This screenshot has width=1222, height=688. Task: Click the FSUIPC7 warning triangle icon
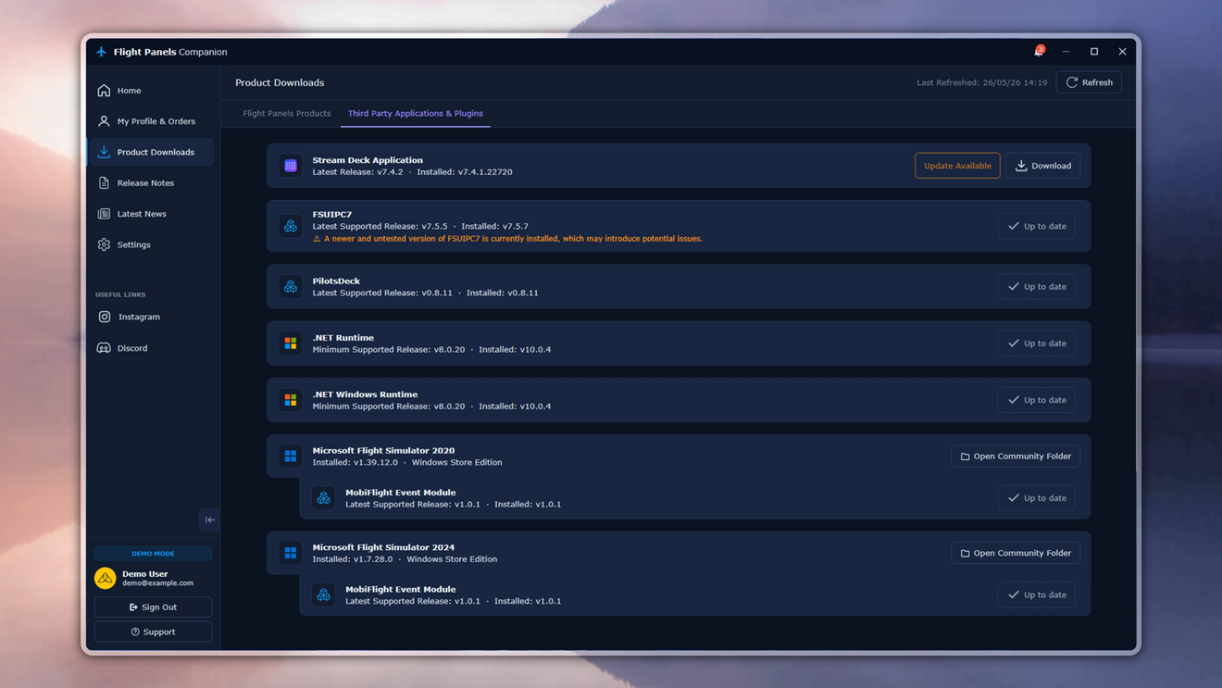pyautogui.click(x=317, y=239)
